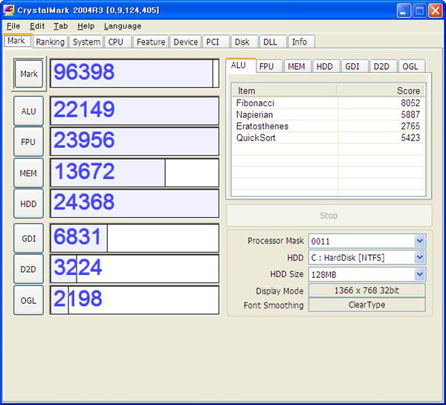Expand the Processor Mask dropdown

[x=420, y=242]
